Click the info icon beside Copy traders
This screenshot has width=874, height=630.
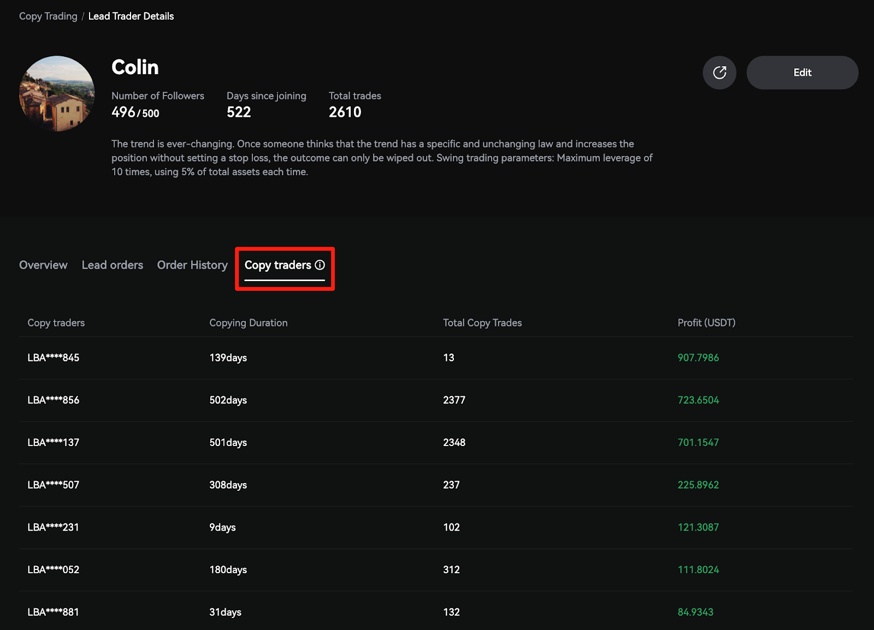tap(320, 265)
